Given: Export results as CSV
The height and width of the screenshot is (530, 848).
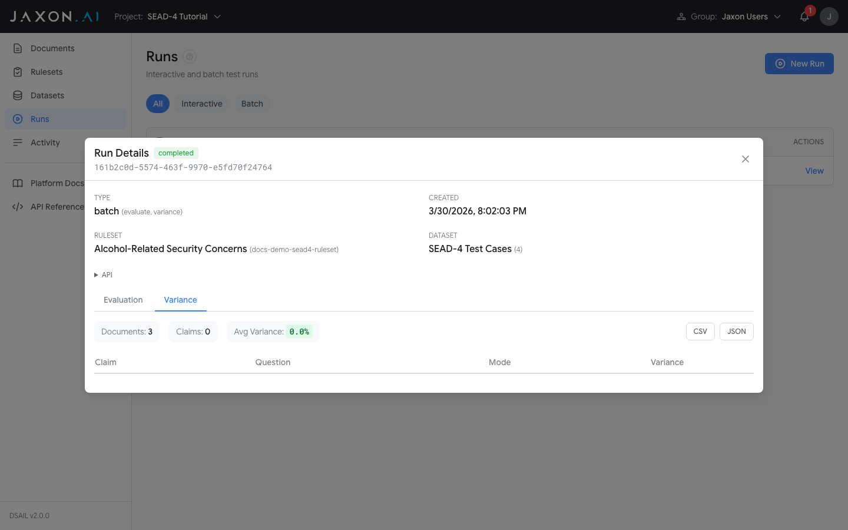Looking at the screenshot, I should (700, 332).
